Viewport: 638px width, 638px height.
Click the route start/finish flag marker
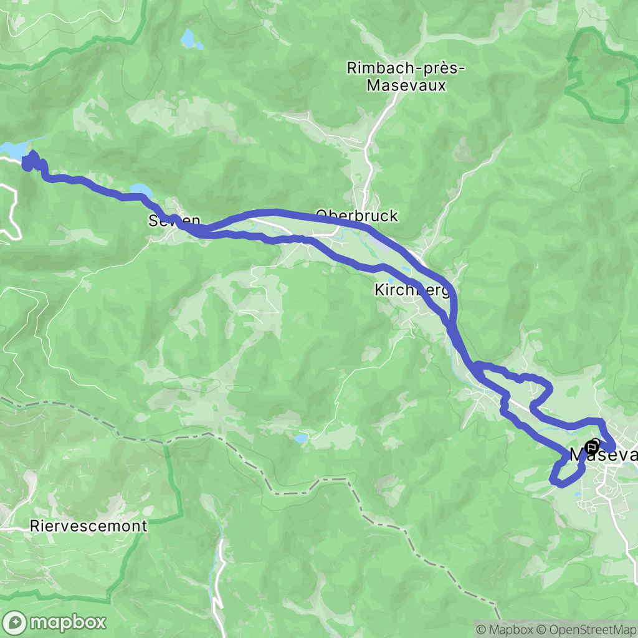592,447
